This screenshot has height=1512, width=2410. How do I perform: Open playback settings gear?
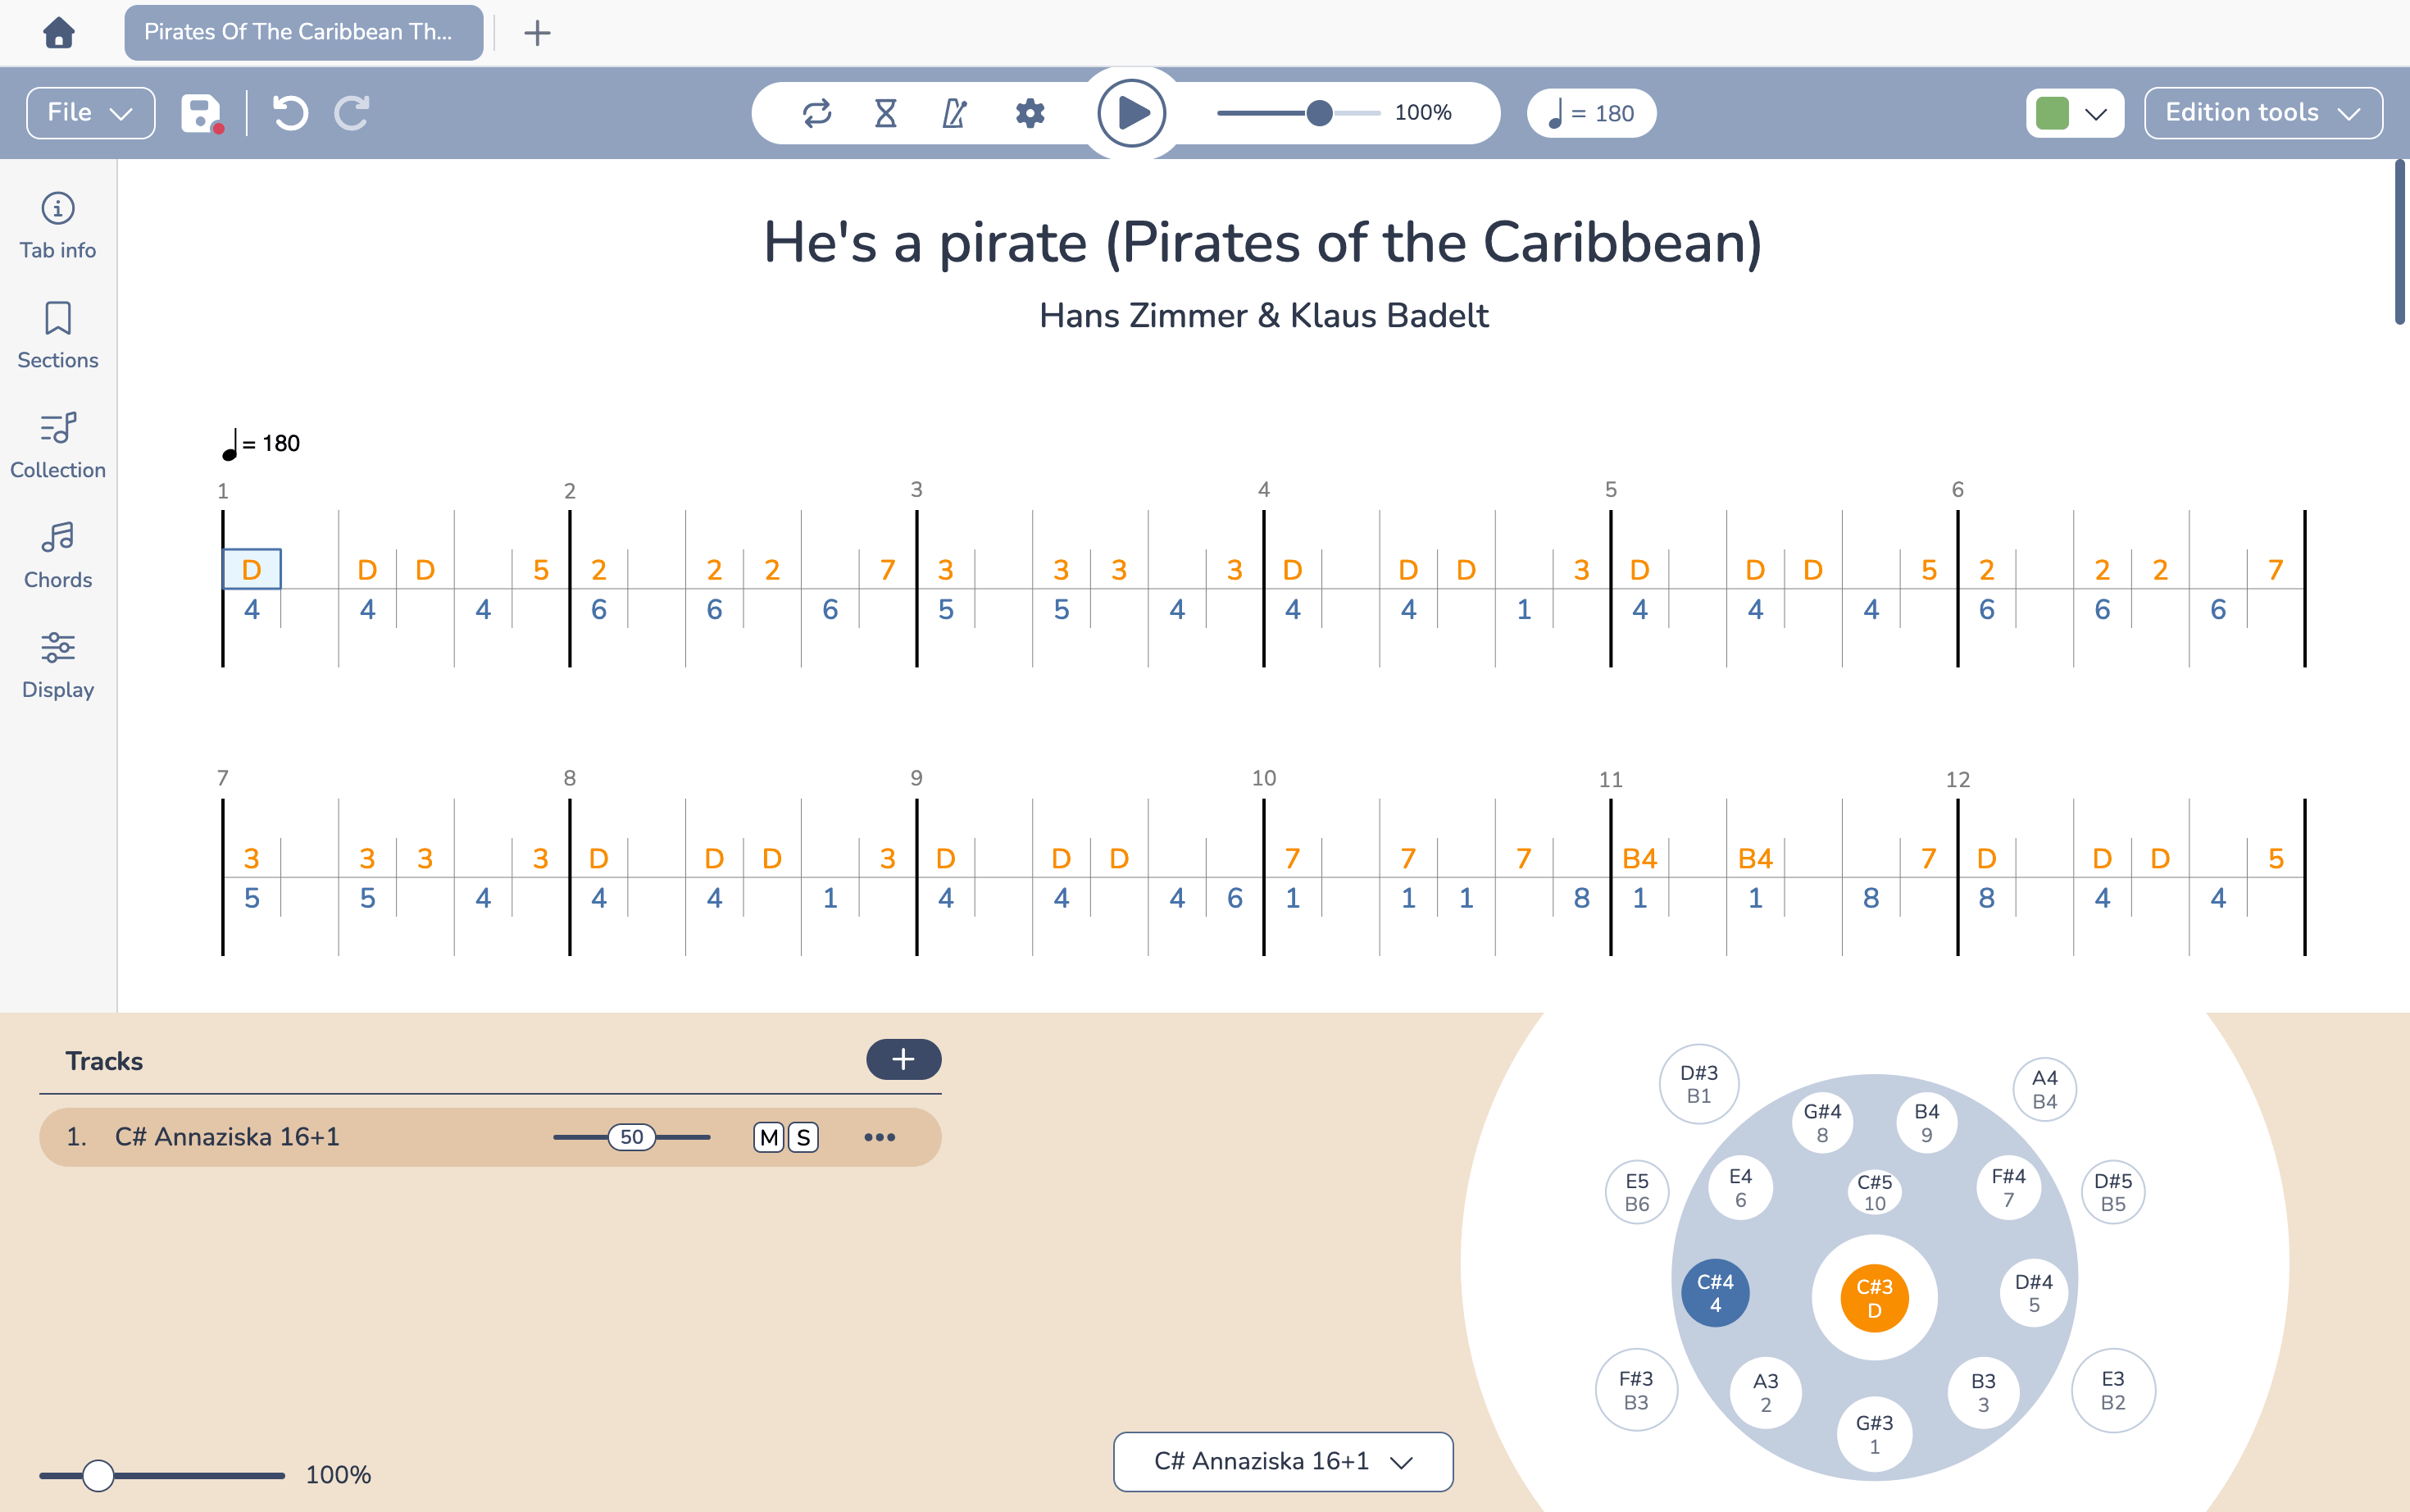pos(1030,113)
